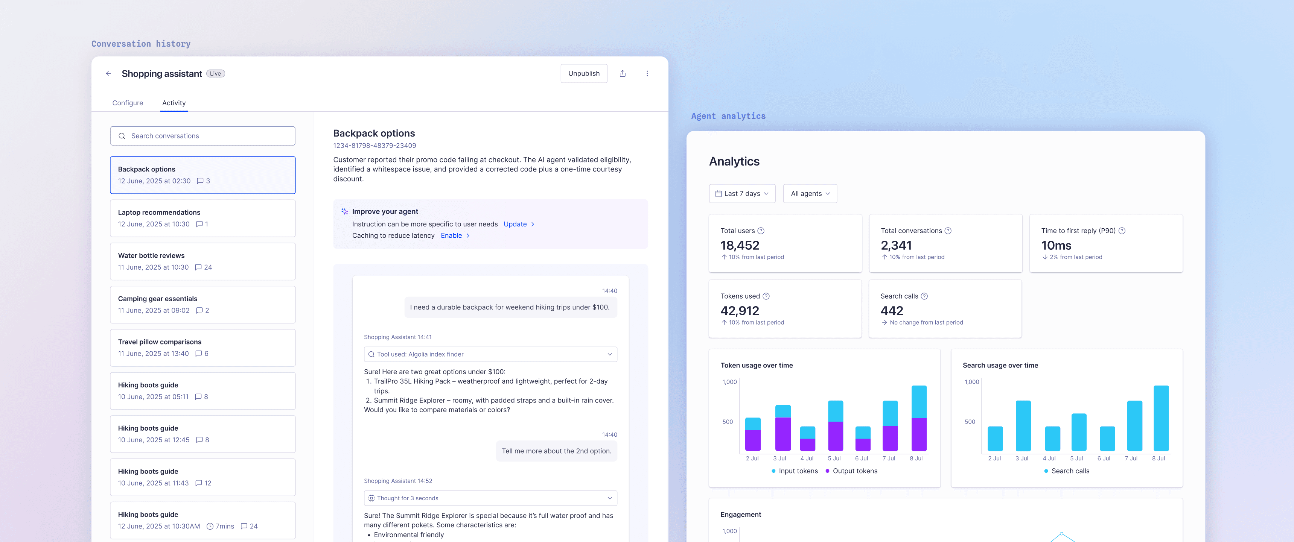
Task: Click the Time to first reply help icon
Action: (1122, 231)
